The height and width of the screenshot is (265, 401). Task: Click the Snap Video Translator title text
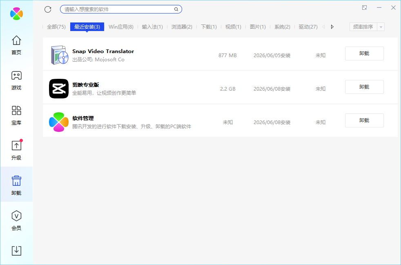pyautogui.click(x=103, y=51)
